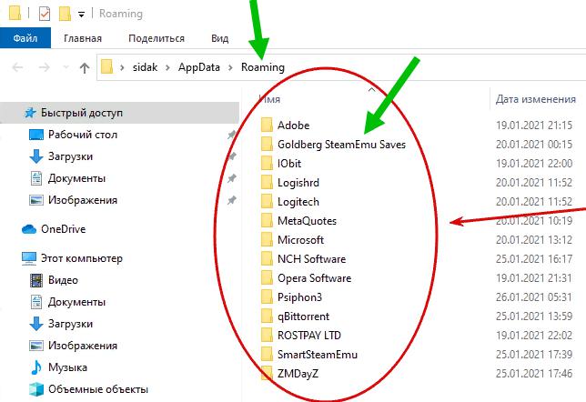Expand the chevron before sidak in address bar
Screen dimensions: 586x402
[122, 67]
